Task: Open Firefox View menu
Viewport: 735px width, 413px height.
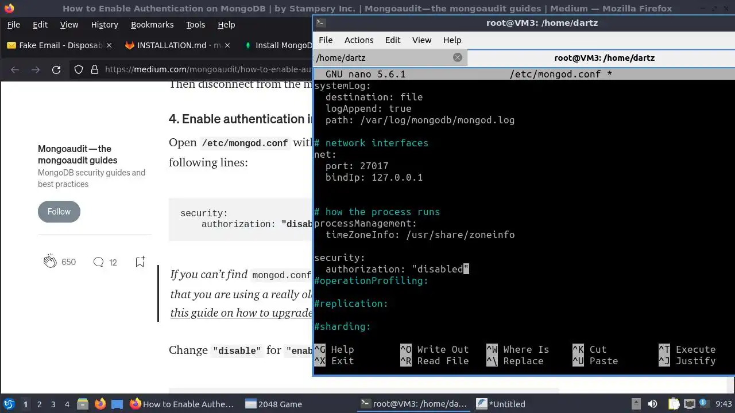Action: tap(69, 25)
